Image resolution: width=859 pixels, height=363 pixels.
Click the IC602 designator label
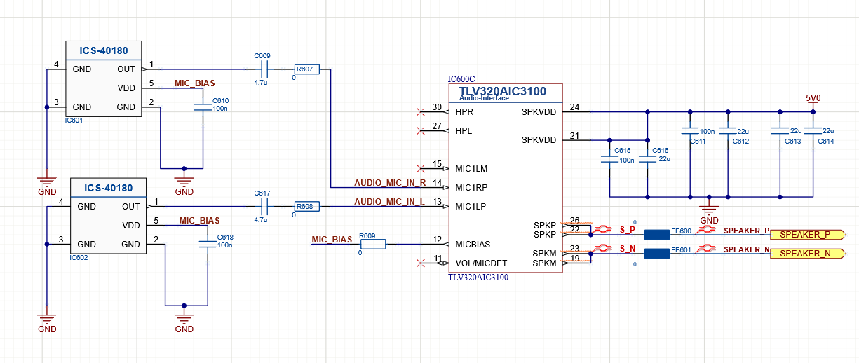pyautogui.click(x=79, y=257)
